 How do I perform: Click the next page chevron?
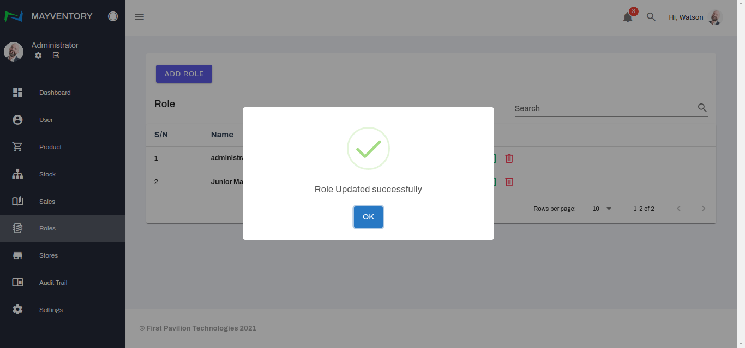(703, 209)
